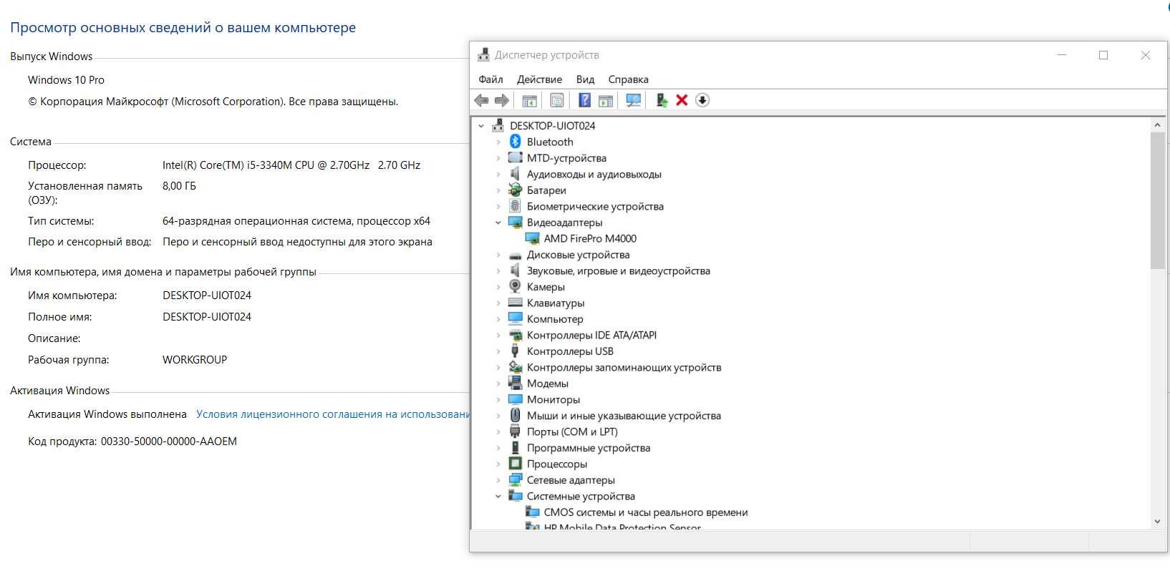Select the DESKTOP-UIOT024 root label in tree
The height and width of the screenshot is (571, 1170).
click(x=552, y=126)
